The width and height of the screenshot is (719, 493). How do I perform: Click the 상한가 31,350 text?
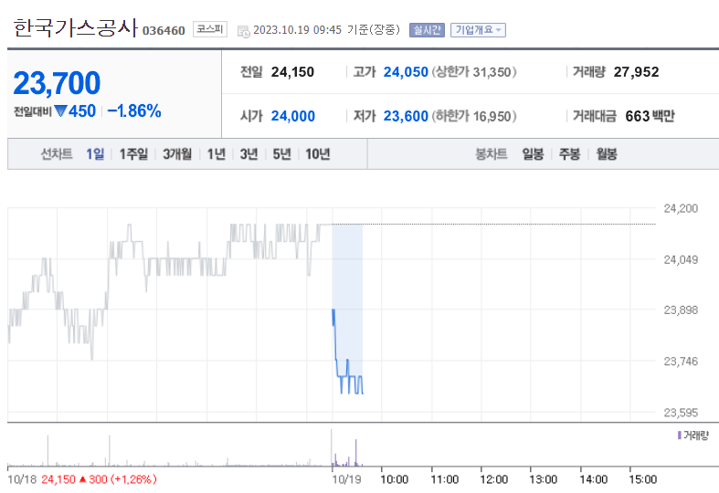pyautogui.click(x=474, y=72)
